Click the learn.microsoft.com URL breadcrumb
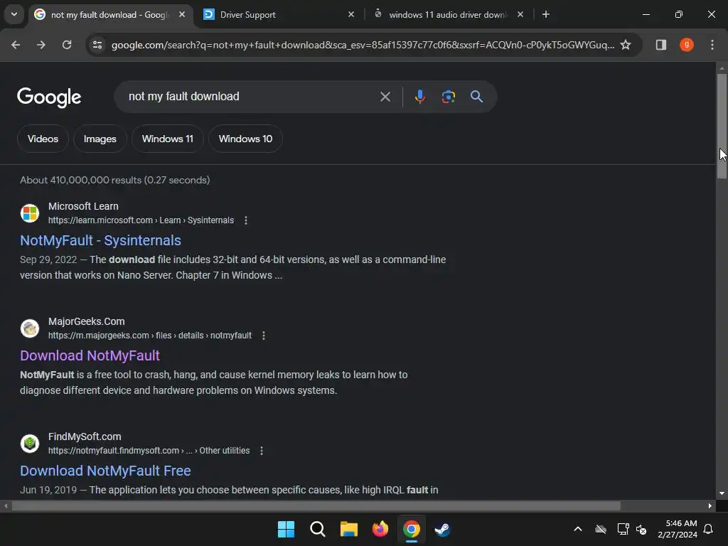The width and height of the screenshot is (728, 546). [x=141, y=220]
